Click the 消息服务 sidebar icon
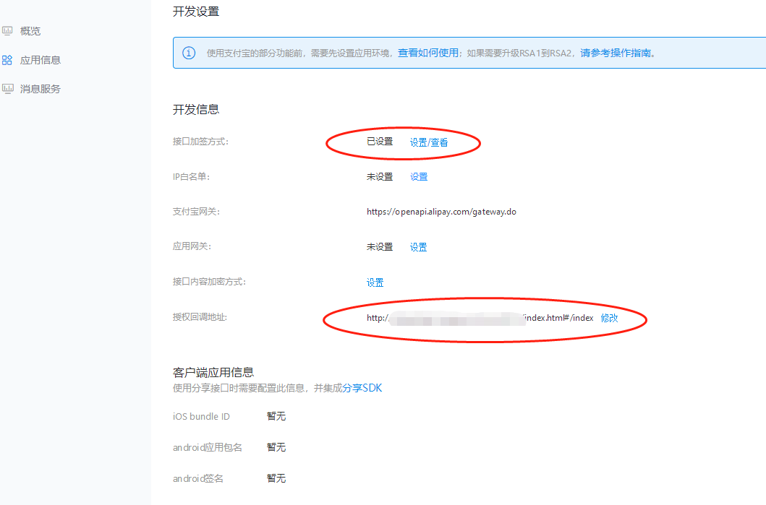Screen dimensions: 766x505 (x=7, y=89)
